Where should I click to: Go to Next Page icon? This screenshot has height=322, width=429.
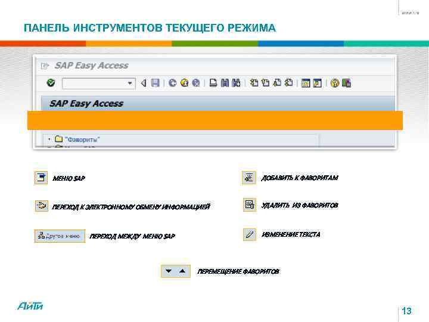pyautogui.click(x=277, y=83)
